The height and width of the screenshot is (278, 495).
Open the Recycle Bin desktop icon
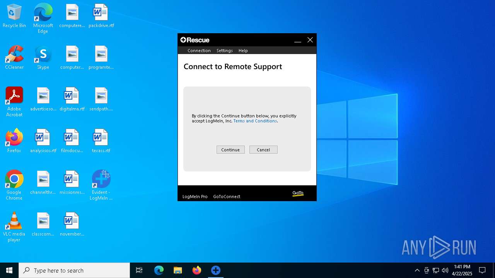14,16
